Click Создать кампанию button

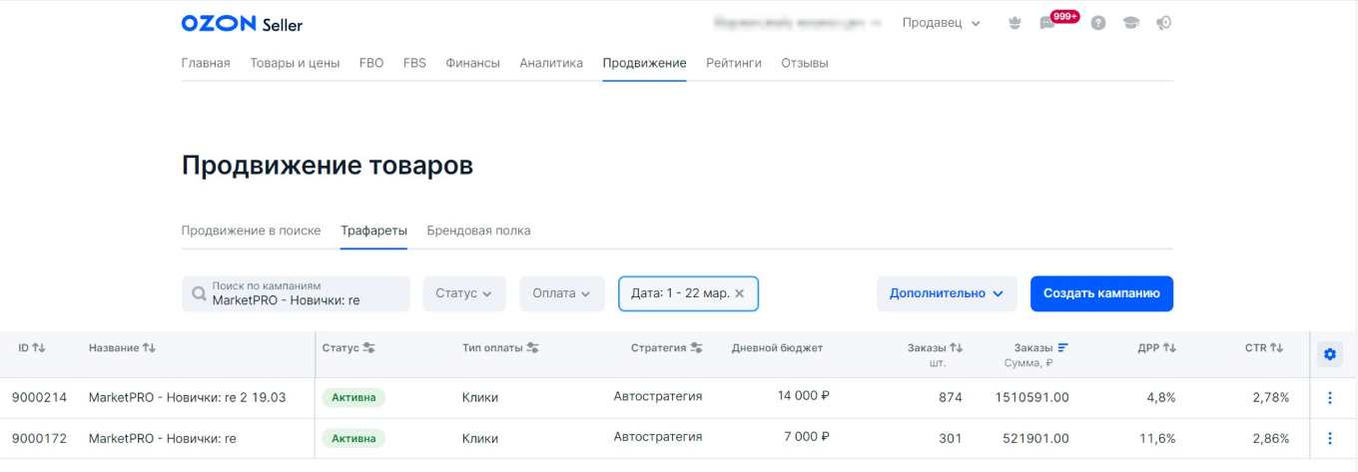[x=1101, y=293]
